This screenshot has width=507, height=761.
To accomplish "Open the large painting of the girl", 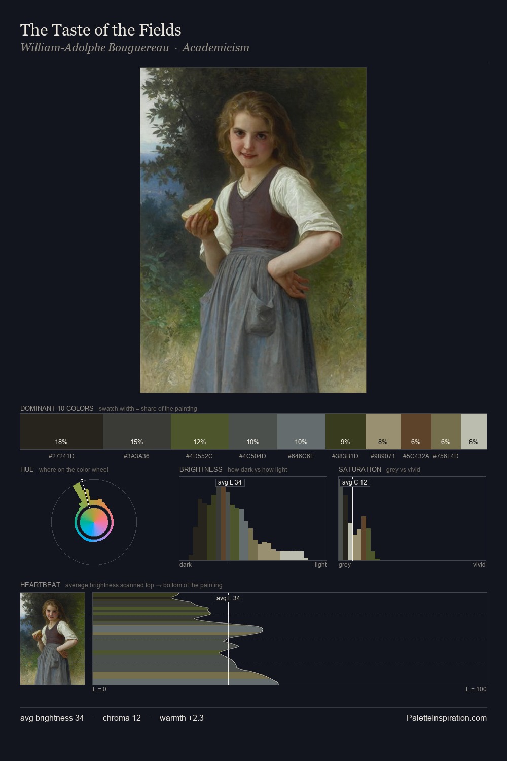I will [253, 230].
